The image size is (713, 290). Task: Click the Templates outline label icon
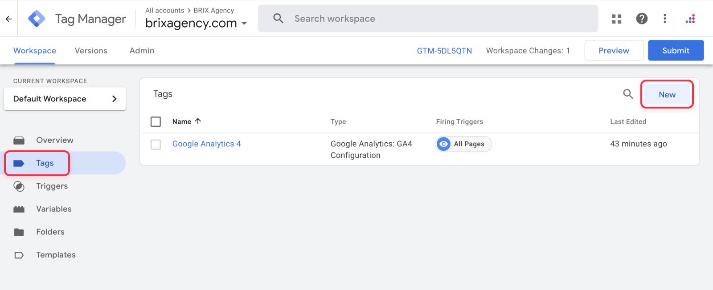tap(19, 255)
